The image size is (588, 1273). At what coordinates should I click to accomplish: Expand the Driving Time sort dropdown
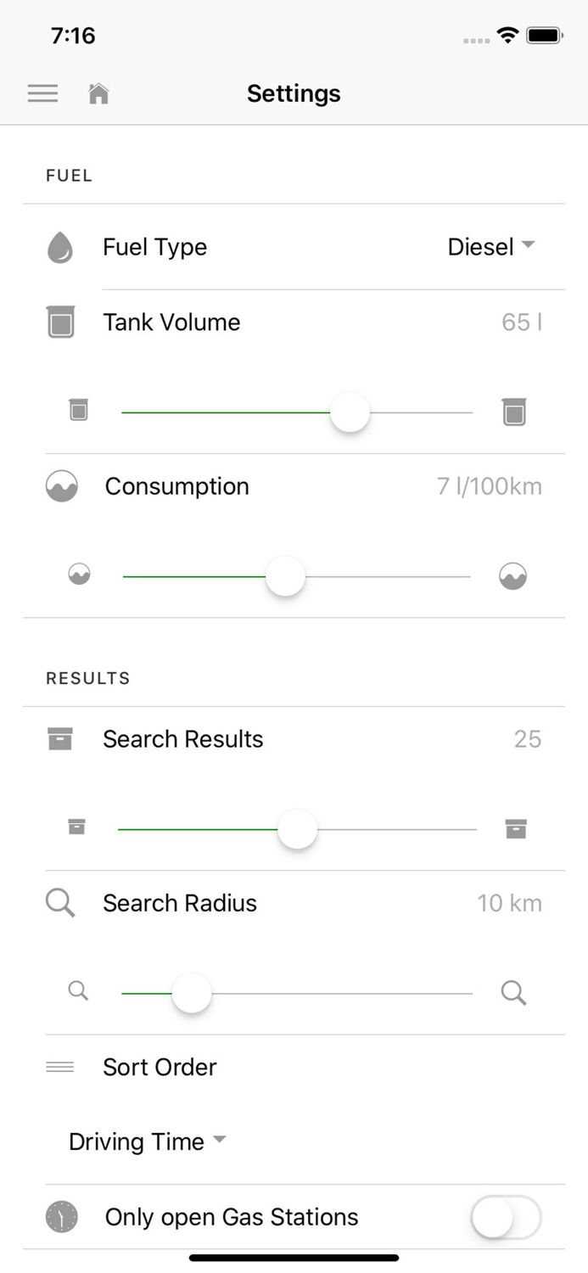[x=147, y=1142]
